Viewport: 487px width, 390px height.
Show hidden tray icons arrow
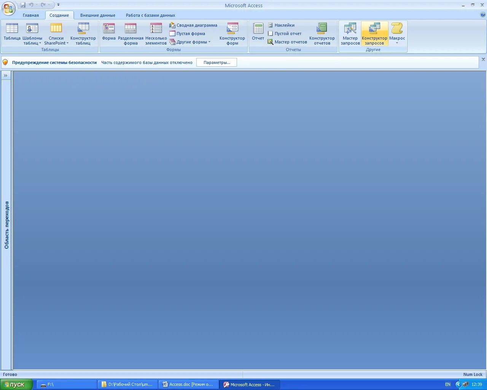[458, 384]
